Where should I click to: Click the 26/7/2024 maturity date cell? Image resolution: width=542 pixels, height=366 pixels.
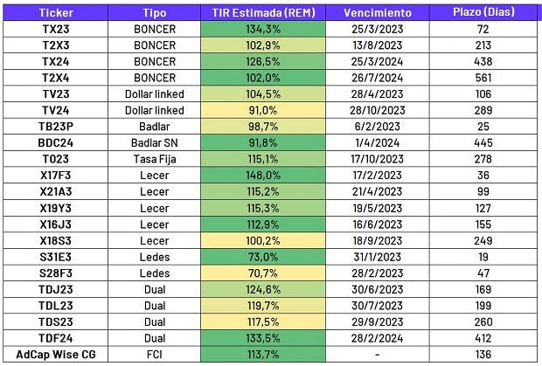[377, 78]
